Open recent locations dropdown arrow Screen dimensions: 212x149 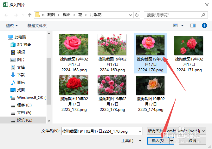coord(23,15)
